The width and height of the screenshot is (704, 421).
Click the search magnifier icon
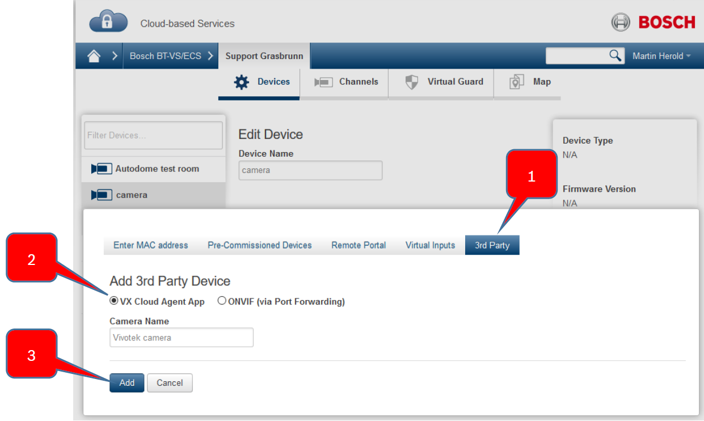click(615, 56)
